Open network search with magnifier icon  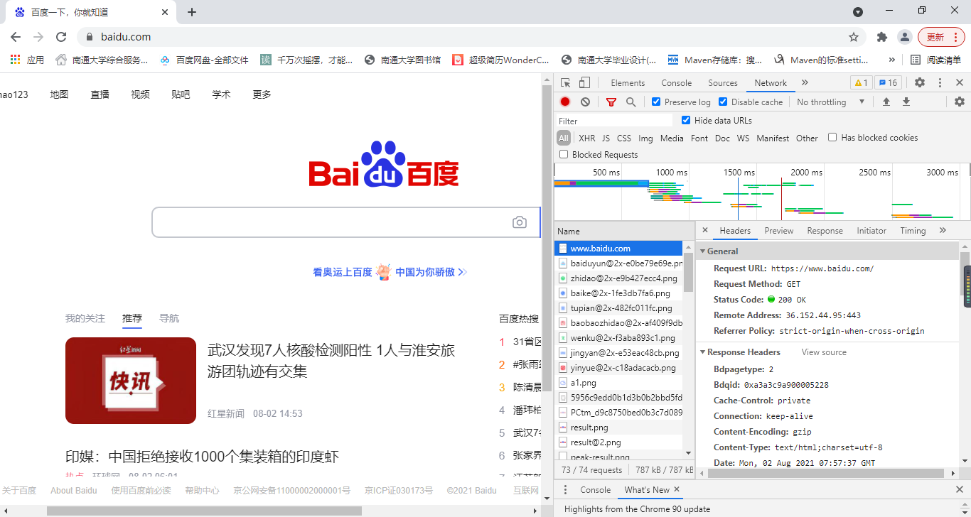[631, 102]
